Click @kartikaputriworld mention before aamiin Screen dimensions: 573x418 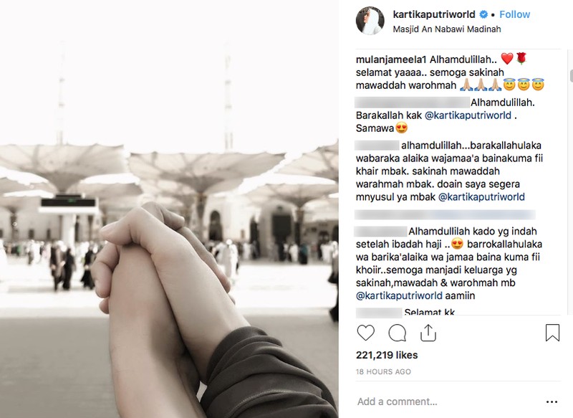[399, 295]
